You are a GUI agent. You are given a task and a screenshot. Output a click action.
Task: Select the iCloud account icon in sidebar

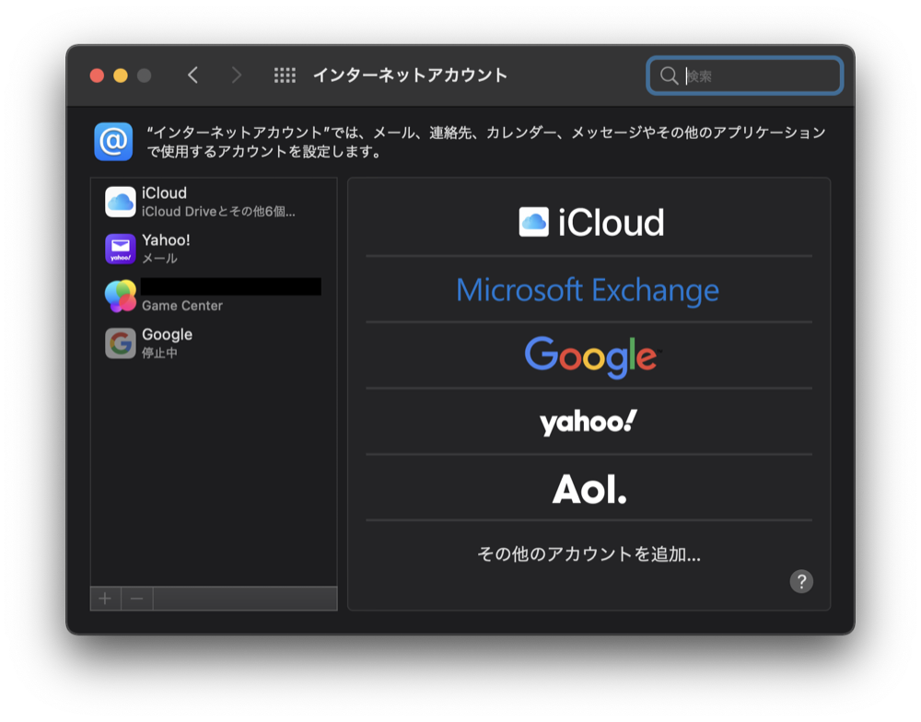coord(121,202)
